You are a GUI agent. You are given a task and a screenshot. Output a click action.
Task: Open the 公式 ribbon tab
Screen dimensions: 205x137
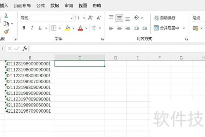coord(41,5)
